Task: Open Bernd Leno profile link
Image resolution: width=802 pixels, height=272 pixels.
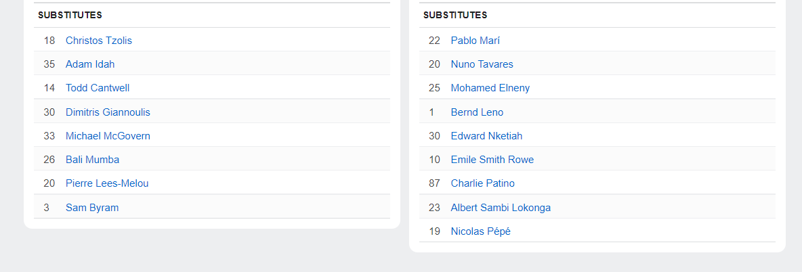Action: pos(477,112)
